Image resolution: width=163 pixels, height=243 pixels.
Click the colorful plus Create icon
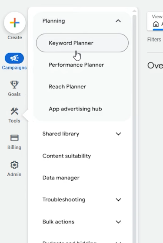coord(15,23)
